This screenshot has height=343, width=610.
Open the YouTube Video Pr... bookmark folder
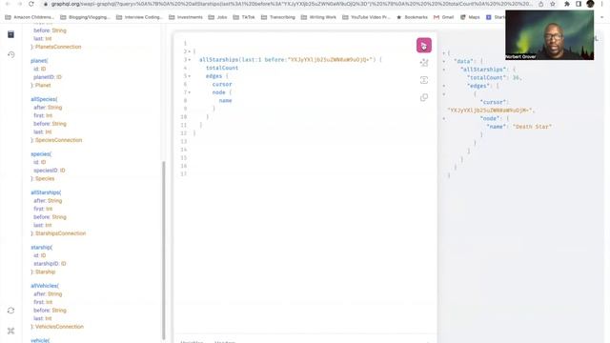(366, 17)
